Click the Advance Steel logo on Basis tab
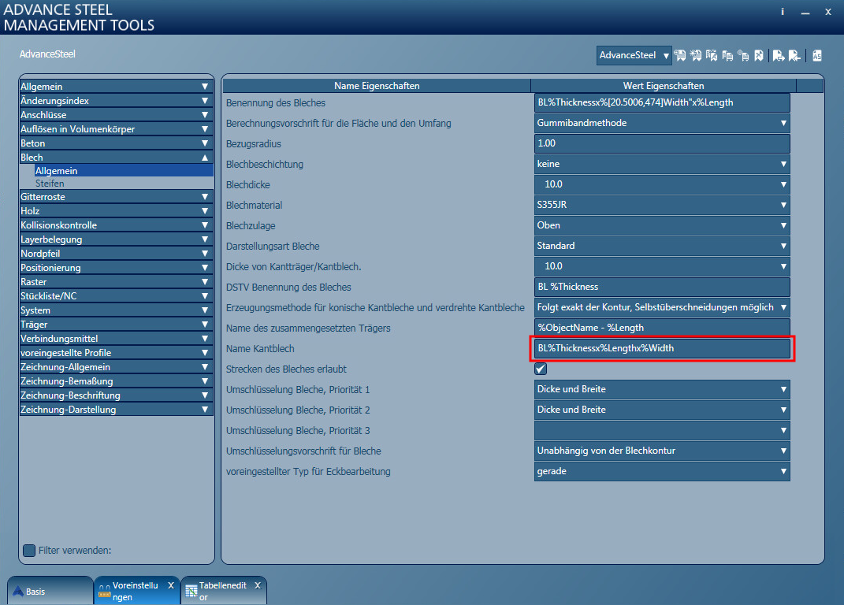Screen dimensions: 844x605 tap(18, 591)
